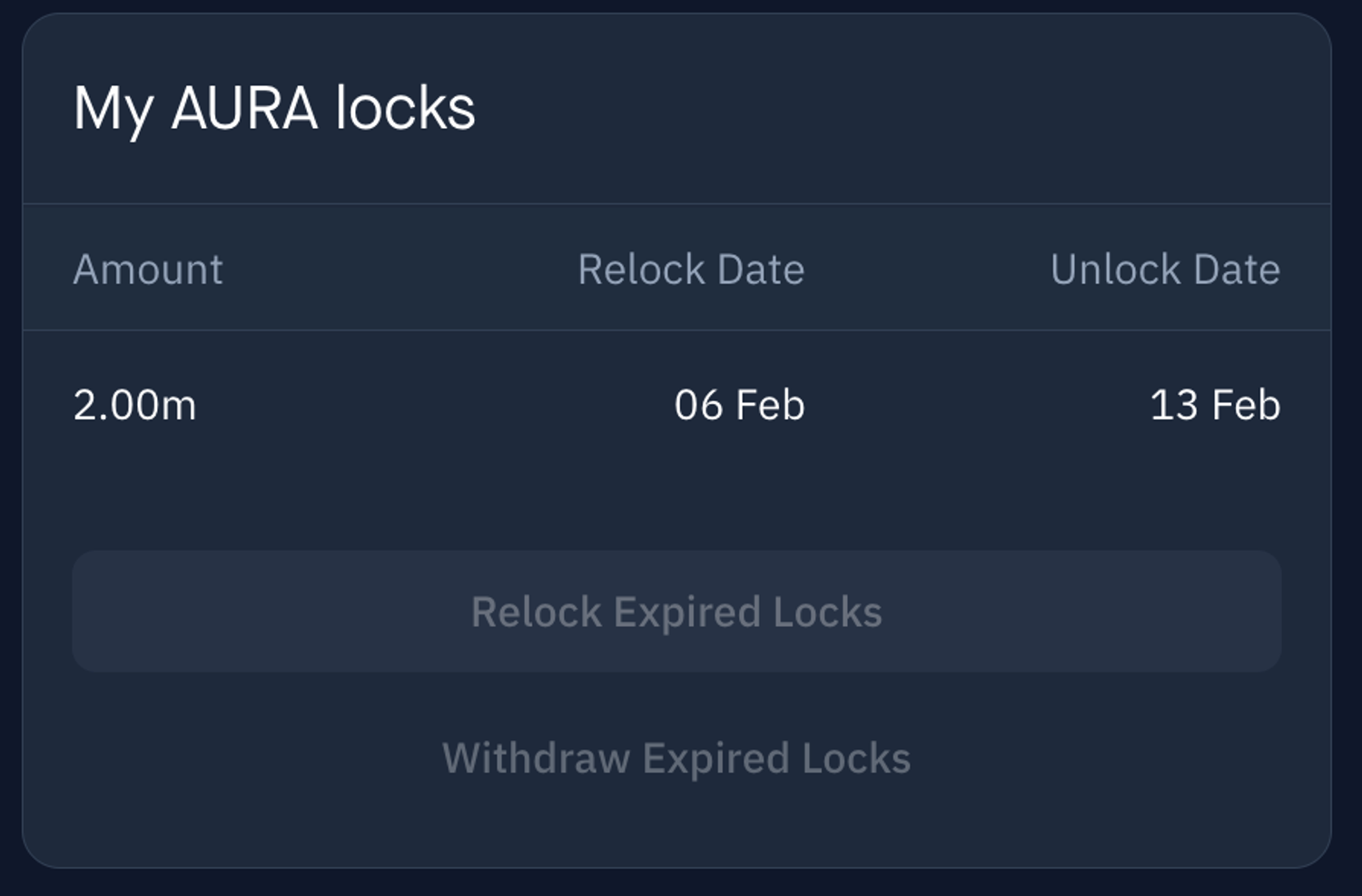1362x896 pixels.
Task: Click the Relock Date column header
Action: [691, 270]
